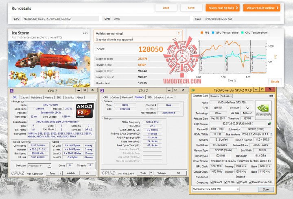Toggle the PhysX checkbox in GPU-Z
293x199 pixels.
[238, 182]
